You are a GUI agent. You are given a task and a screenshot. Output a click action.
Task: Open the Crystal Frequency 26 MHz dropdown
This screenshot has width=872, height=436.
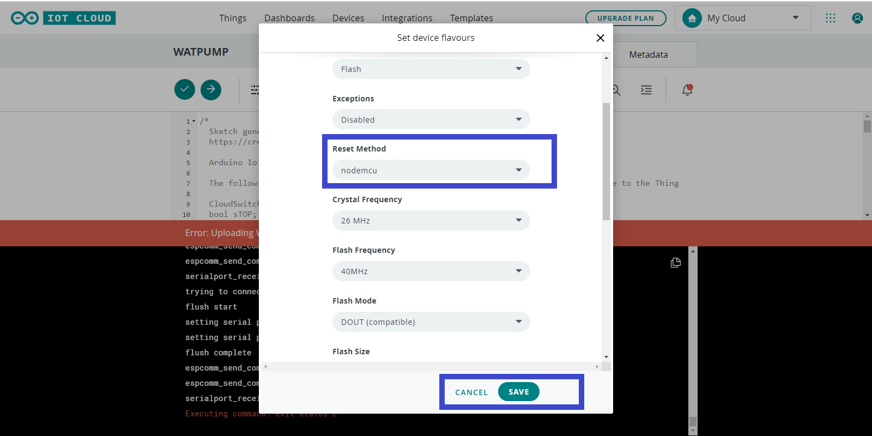point(431,220)
